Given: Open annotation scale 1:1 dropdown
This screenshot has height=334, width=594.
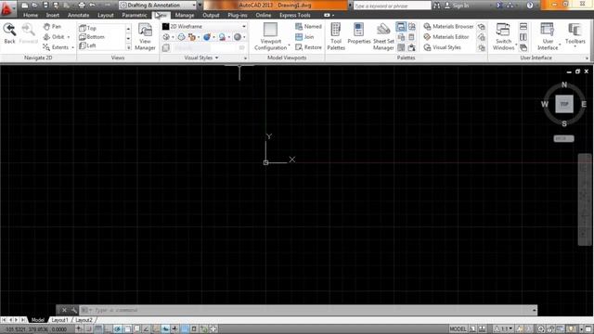Looking at the screenshot, I should click(503, 329).
